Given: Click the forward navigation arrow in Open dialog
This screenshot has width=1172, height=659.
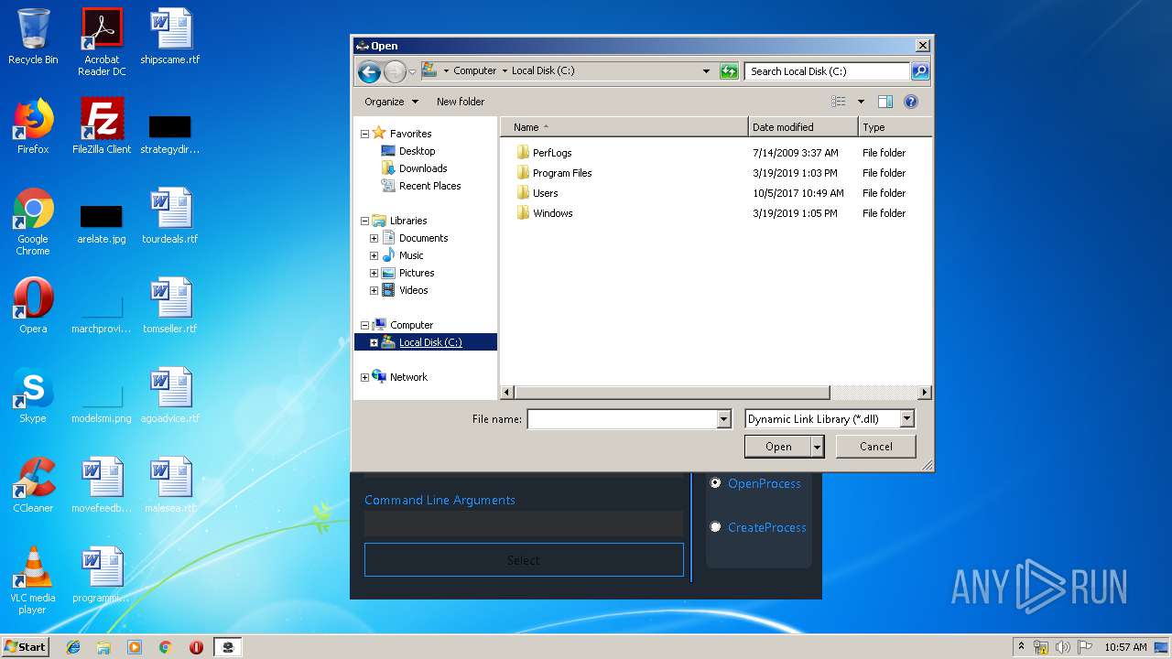Looking at the screenshot, I should [395, 71].
